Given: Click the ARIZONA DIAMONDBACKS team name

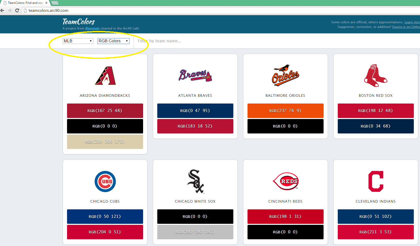Looking at the screenshot, I should 105,96.
